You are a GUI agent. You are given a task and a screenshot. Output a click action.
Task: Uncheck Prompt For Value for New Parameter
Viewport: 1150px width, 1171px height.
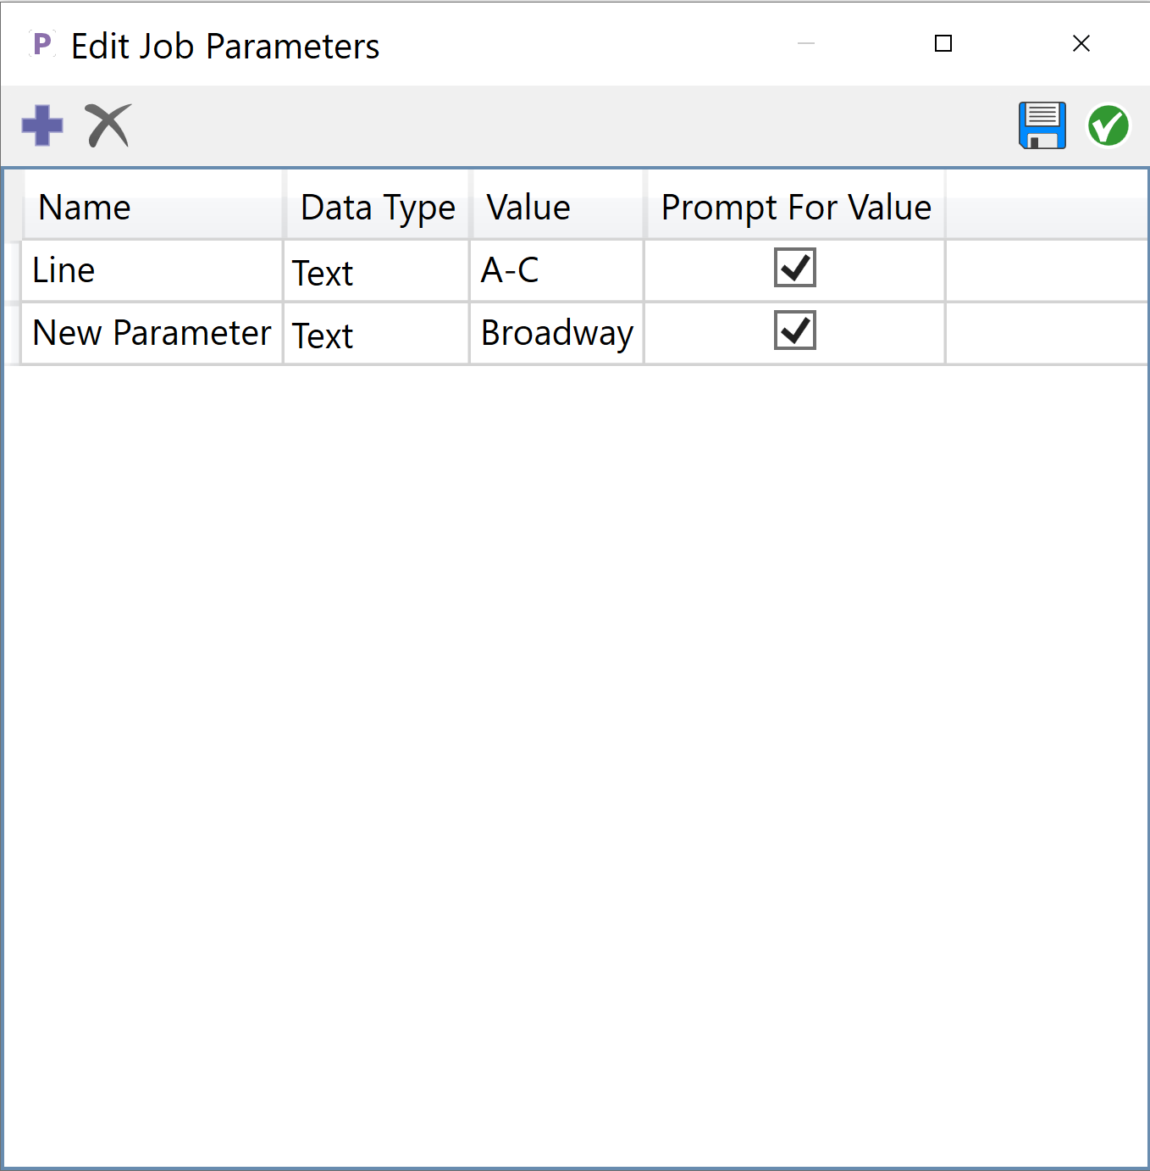(793, 330)
